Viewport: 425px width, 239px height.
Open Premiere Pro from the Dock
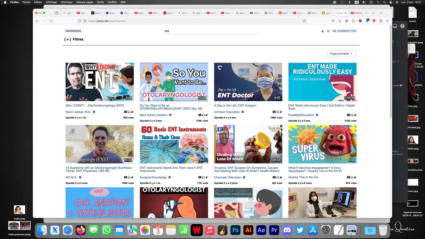tap(274, 230)
